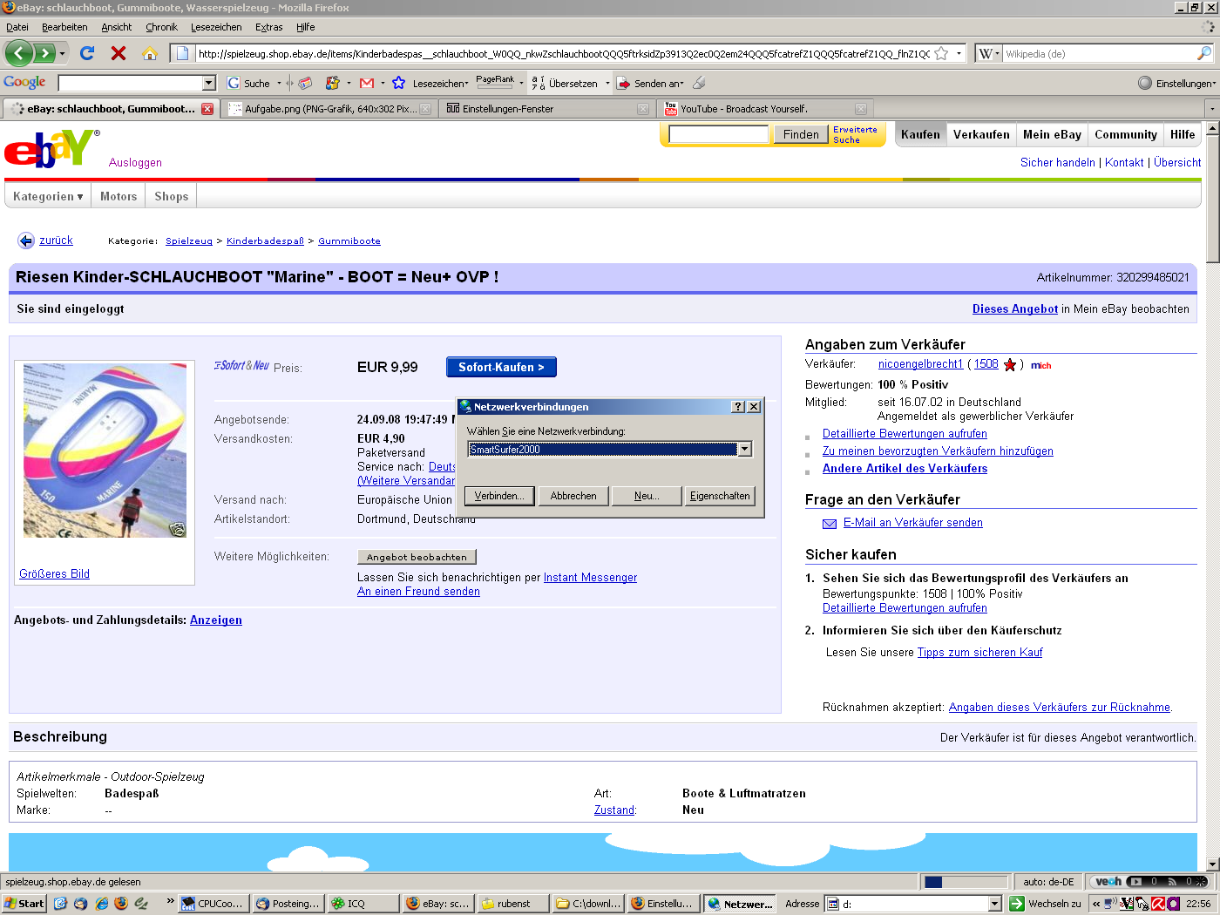Screen dimensions: 1220x915
Task: Open the ICQ window from the taskbar
Action: (363, 904)
